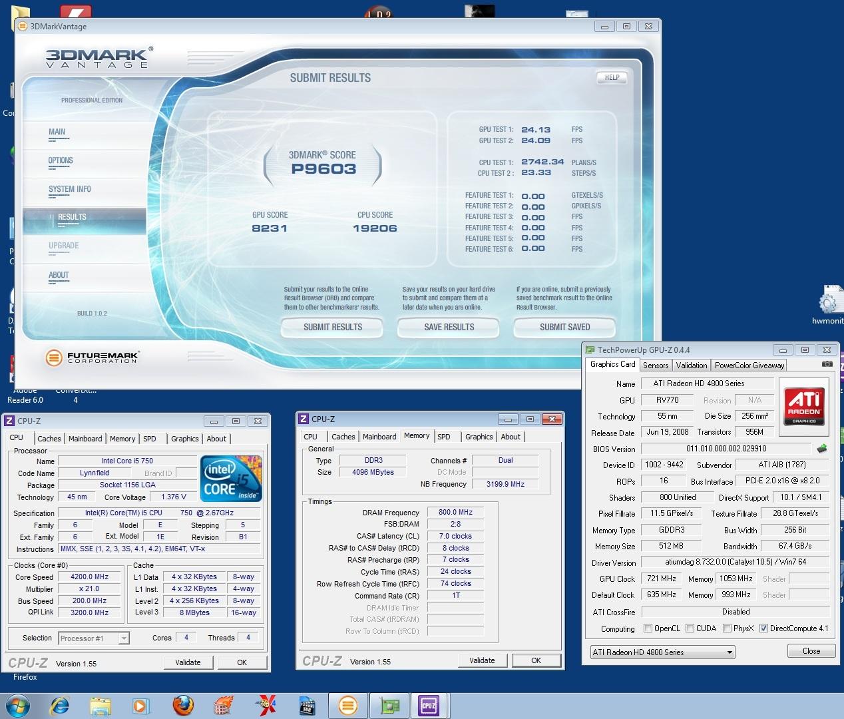The height and width of the screenshot is (719, 844).
Task: Open the Processor #1 selection dropdown
Action: pyautogui.click(x=93, y=638)
